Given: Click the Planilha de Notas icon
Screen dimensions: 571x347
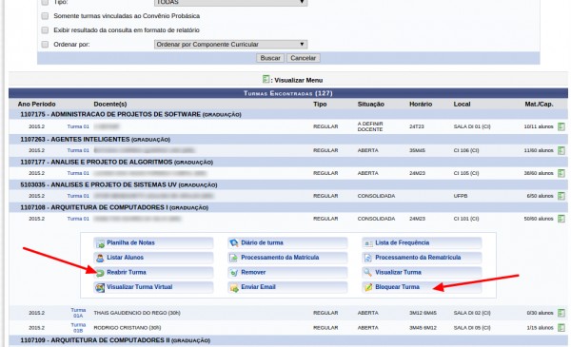Looking at the screenshot, I should point(100,243).
